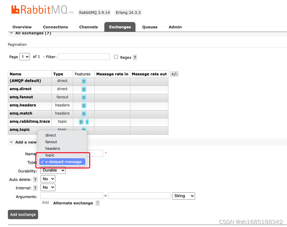Click the RabbitMQ 3.9.14 version label
This screenshot has width=287, height=227.
94,12
